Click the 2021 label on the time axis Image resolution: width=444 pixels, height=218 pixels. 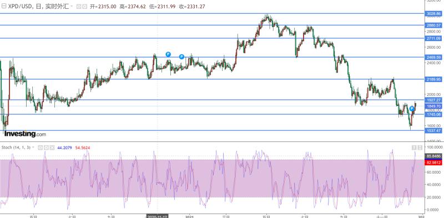[189, 216]
